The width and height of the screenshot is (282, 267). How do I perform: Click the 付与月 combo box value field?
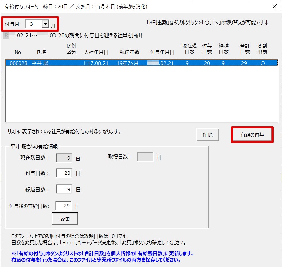(x=34, y=24)
